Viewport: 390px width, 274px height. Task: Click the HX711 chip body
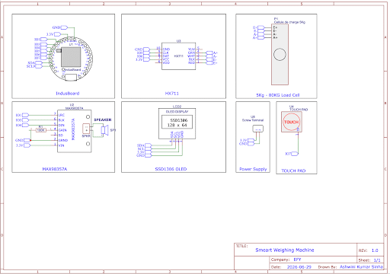tap(178, 56)
